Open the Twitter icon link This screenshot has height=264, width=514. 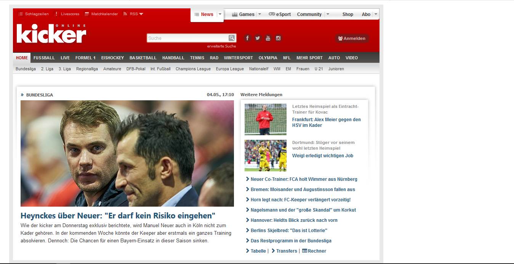[258, 38]
